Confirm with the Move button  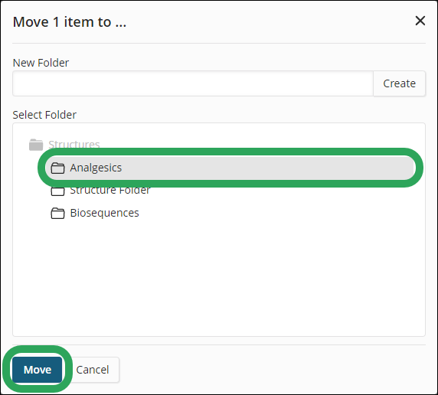(x=38, y=370)
